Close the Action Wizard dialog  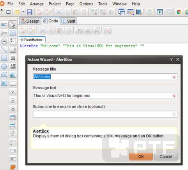pyautogui.click(x=177, y=59)
